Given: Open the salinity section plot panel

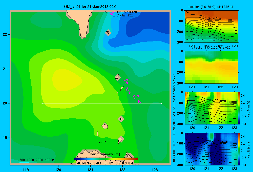Looking at the screenshot, I should 211,67.
